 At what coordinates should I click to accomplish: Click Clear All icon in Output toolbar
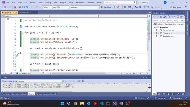pyautogui.click(x=78, y=81)
